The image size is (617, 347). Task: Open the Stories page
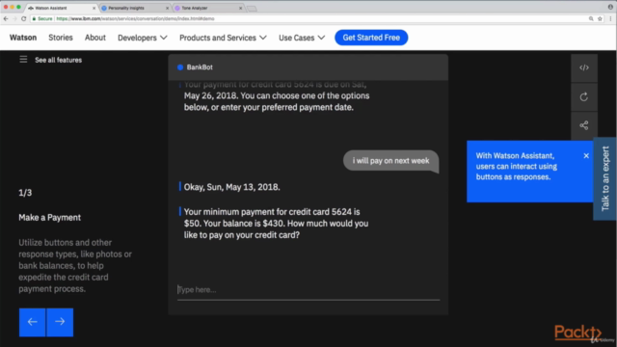61,38
